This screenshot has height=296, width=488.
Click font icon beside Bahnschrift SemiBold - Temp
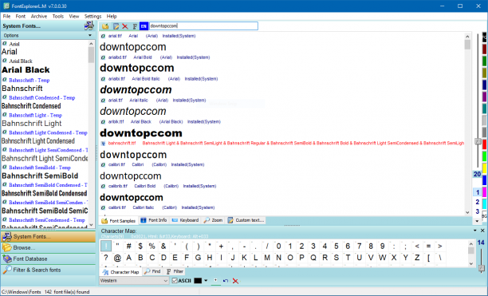click(5, 167)
